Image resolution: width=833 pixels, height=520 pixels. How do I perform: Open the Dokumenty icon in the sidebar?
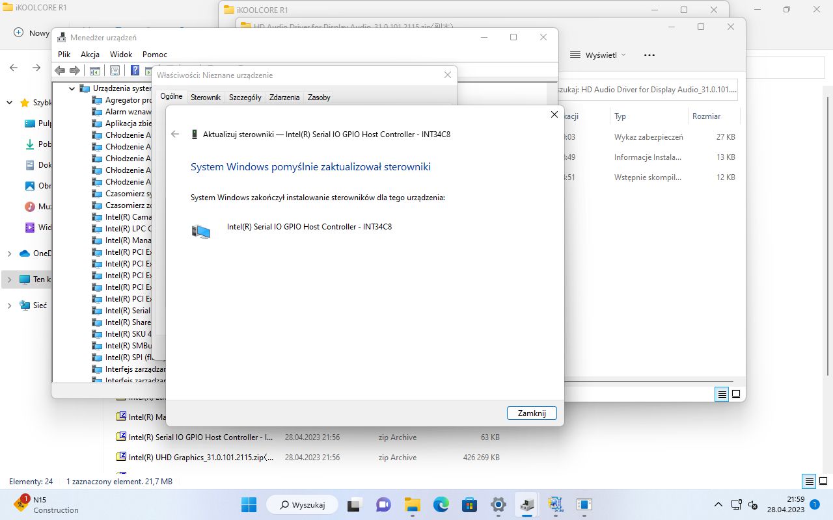point(29,164)
